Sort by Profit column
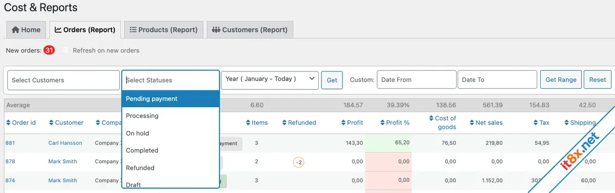This screenshot has height=193, width=615. point(352,123)
